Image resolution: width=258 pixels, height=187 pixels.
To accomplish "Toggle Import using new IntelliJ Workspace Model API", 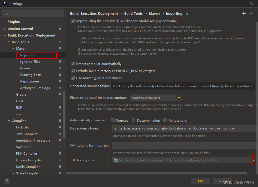I will [x=73, y=21].
